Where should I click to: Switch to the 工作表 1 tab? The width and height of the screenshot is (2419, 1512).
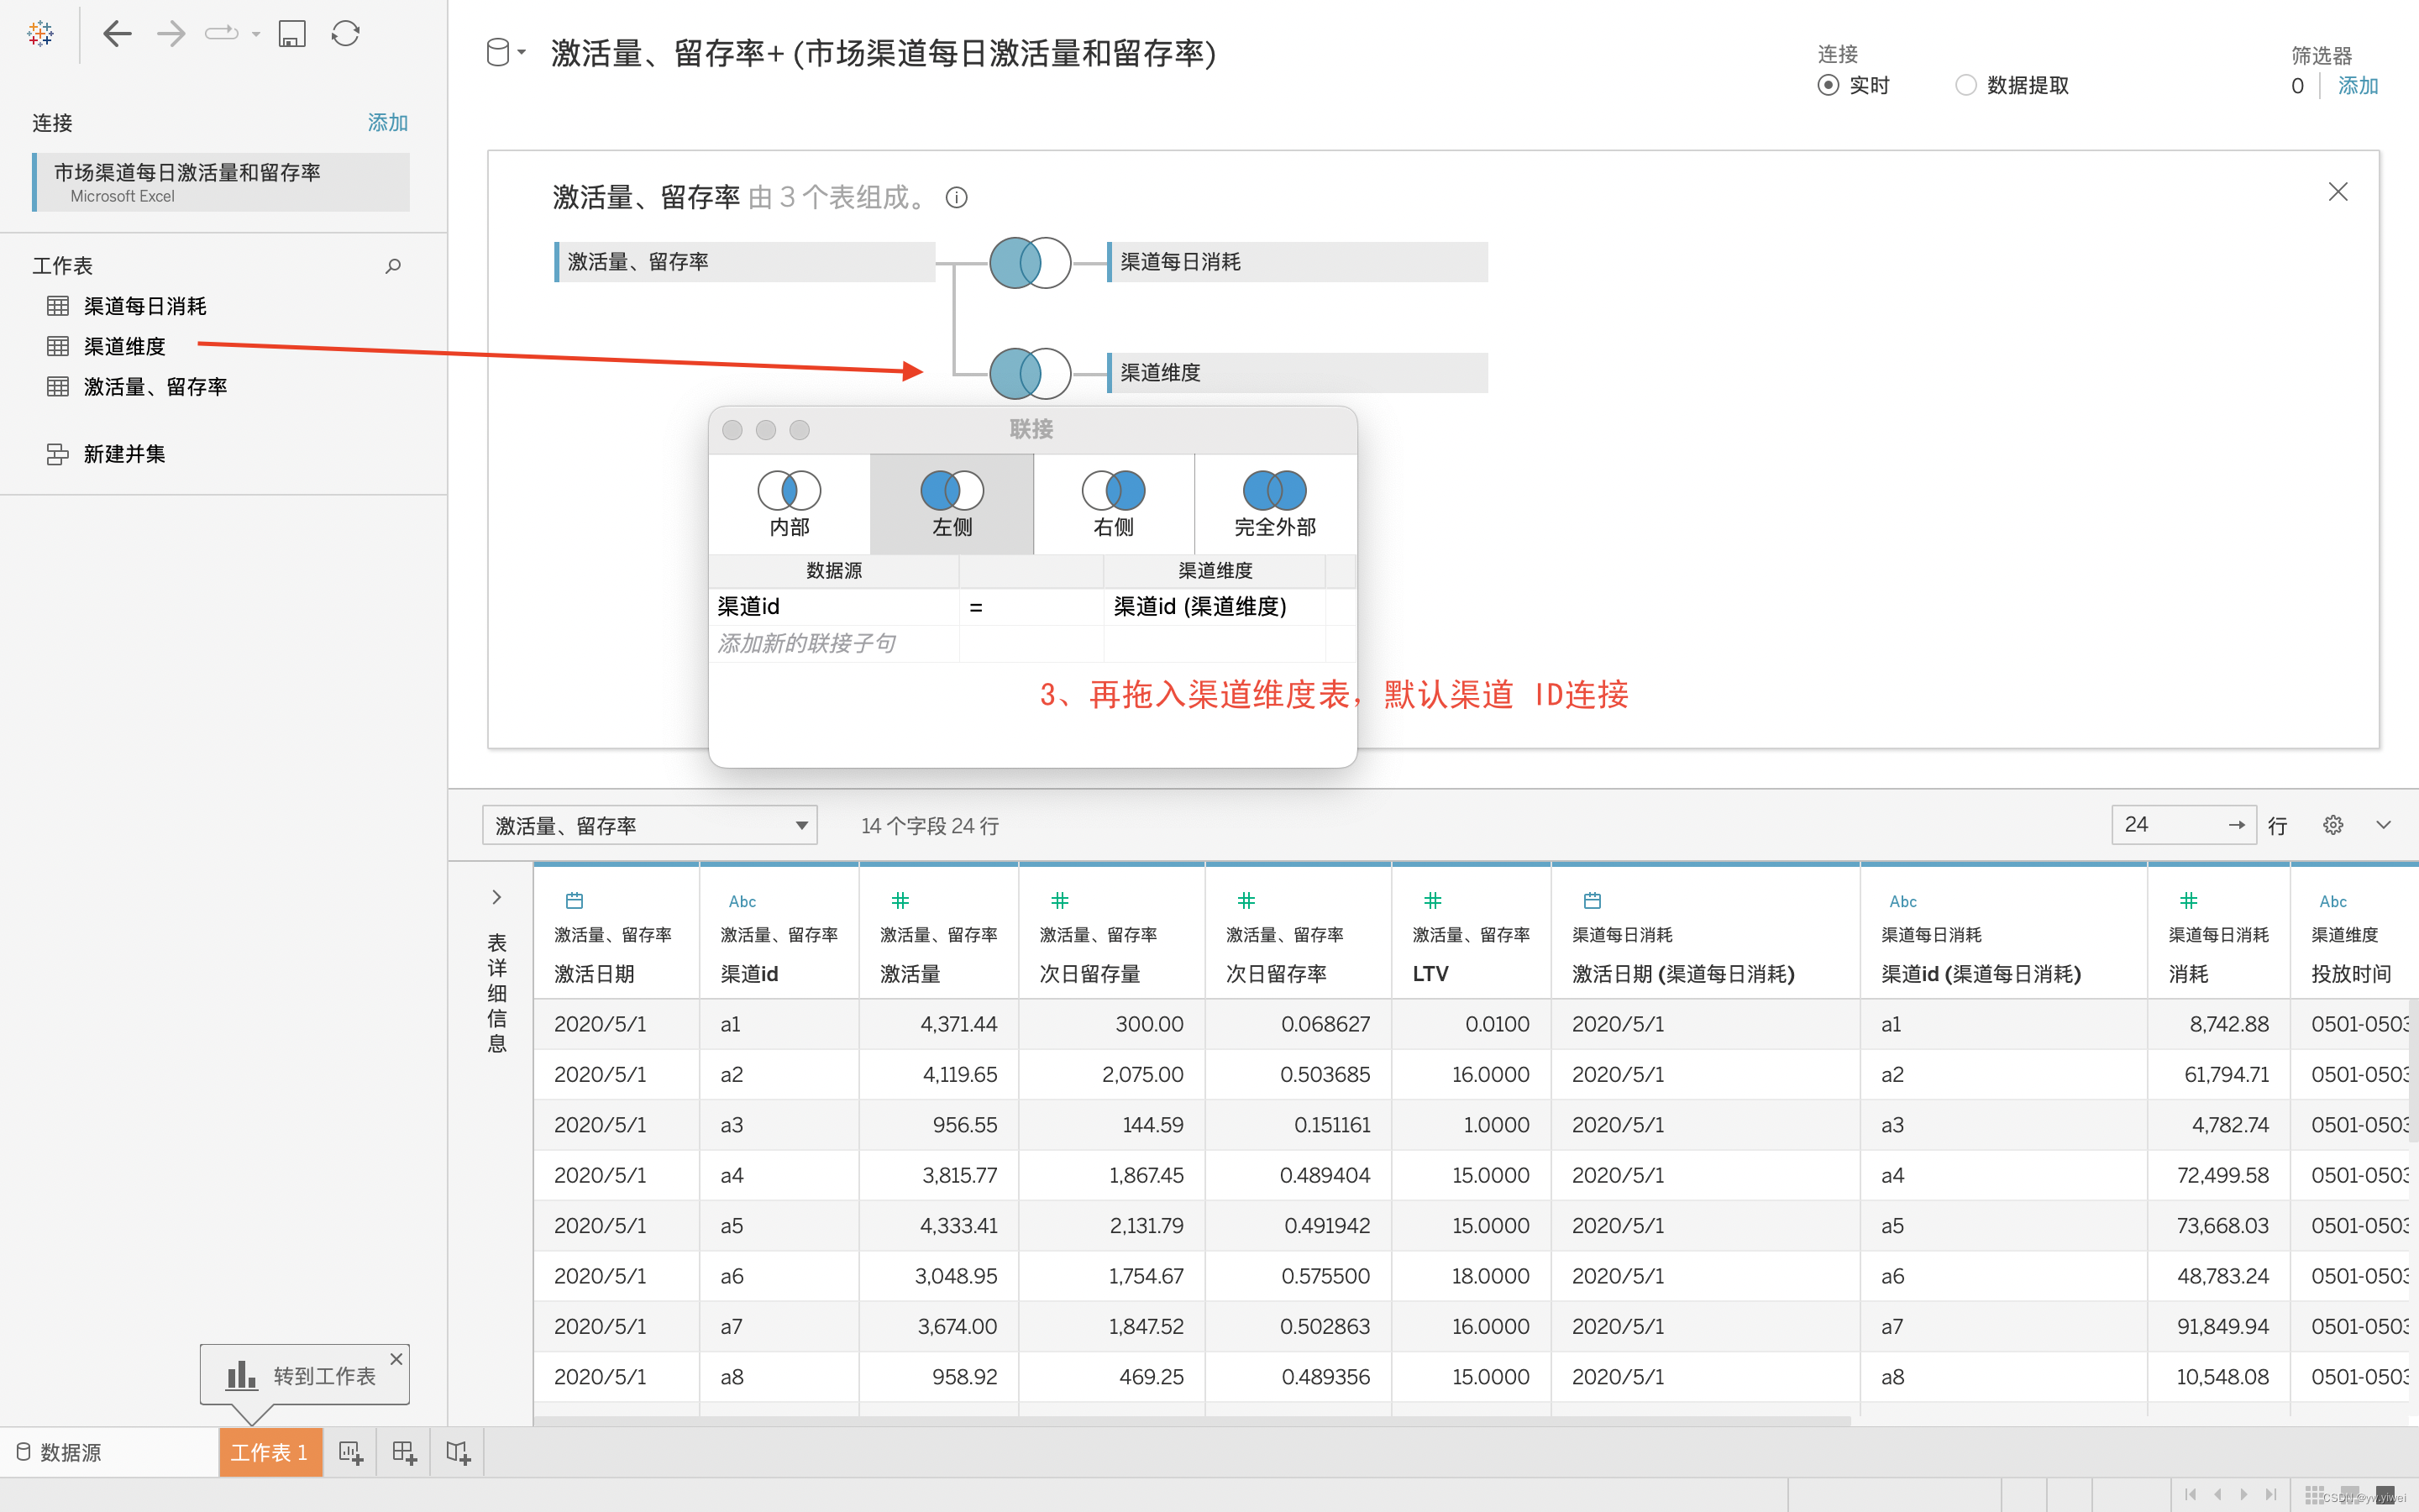pyautogui.click(x=269, y=1452)
